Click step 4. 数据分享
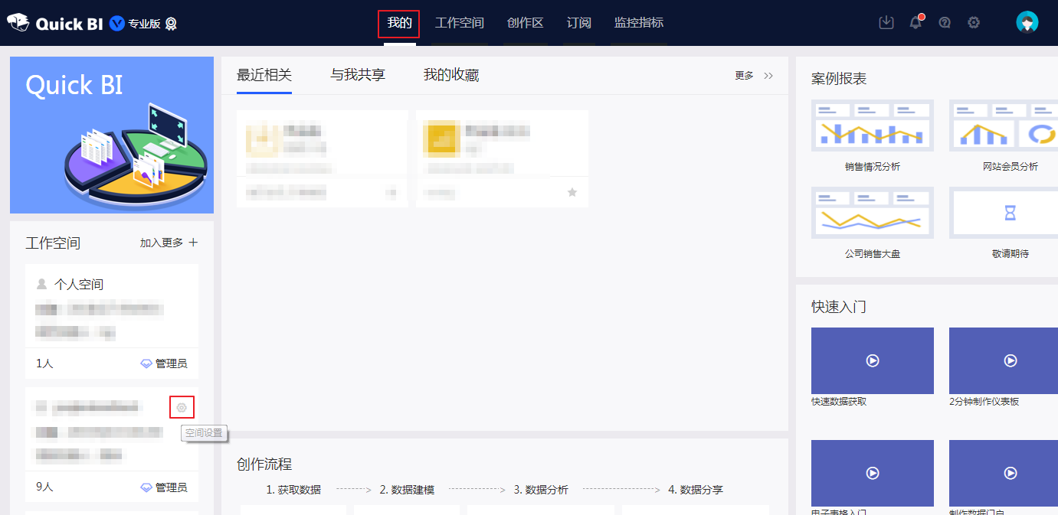Image resolution: width=1058 pixels, height=515 pixels. (x=696, y=490)
